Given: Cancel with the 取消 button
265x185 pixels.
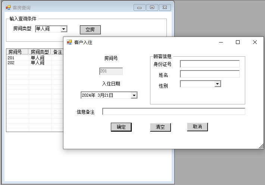Looking at the screenshot, I should coord(197,127).
